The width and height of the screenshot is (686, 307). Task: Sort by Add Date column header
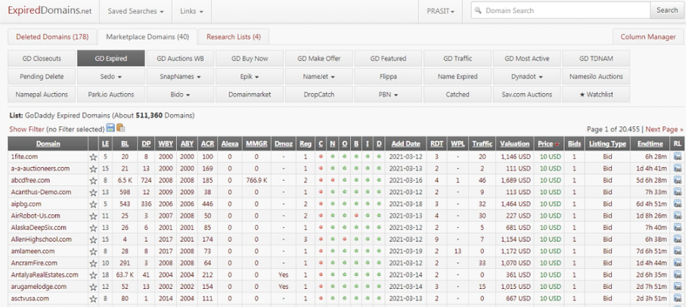[405, 144]
